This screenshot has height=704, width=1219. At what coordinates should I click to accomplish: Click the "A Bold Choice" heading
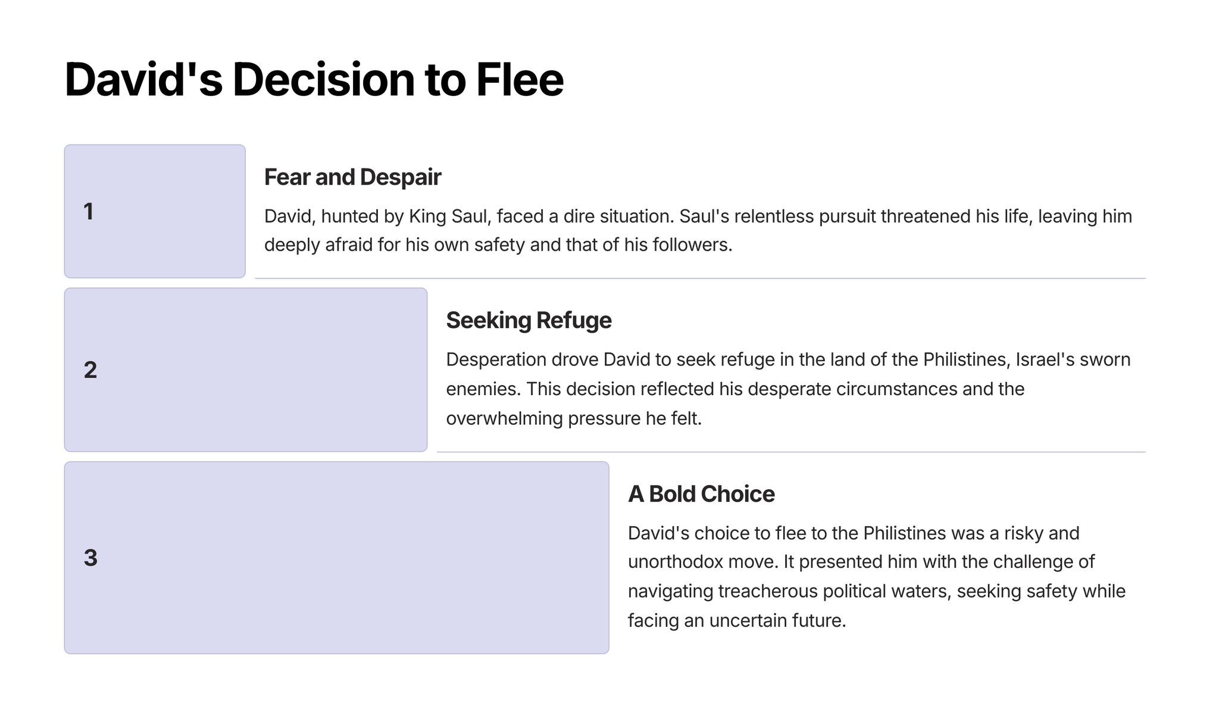click(x=701, y=494)
